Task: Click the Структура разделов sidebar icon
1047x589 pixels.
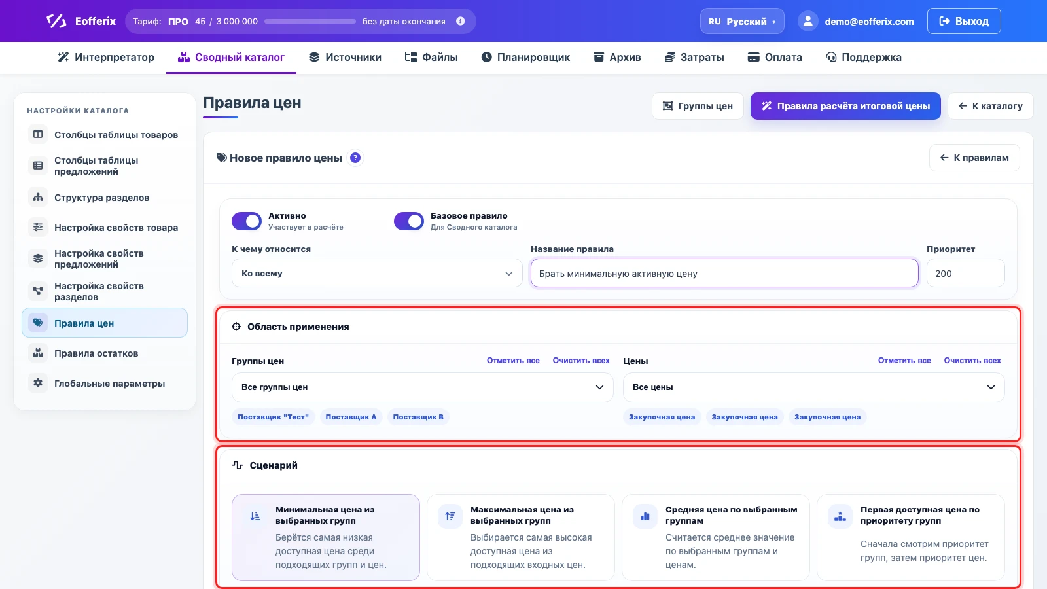Action: pyautogui.click(x=38, y=198)
